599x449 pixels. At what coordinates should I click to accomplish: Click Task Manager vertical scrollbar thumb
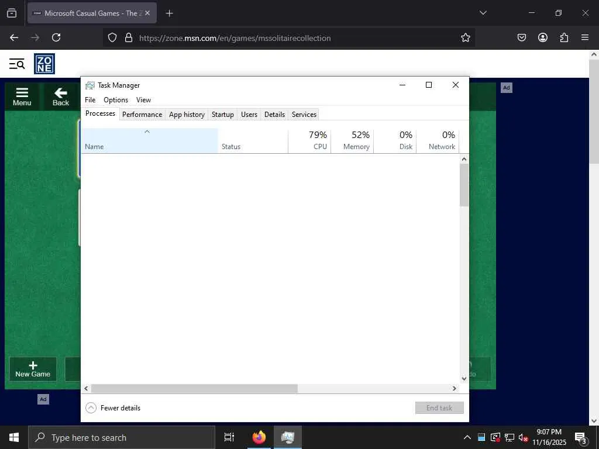coord(464,185)
